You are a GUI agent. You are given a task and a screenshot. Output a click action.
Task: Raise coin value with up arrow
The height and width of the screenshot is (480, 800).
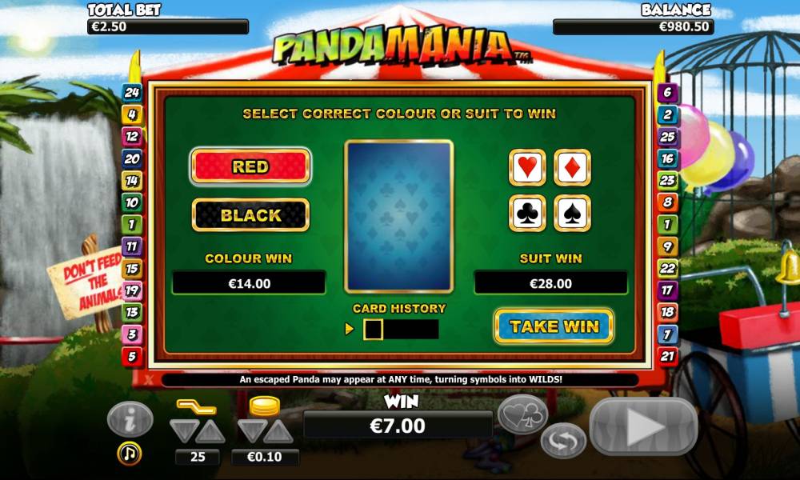pyautogui.click(x=278, y=431)
